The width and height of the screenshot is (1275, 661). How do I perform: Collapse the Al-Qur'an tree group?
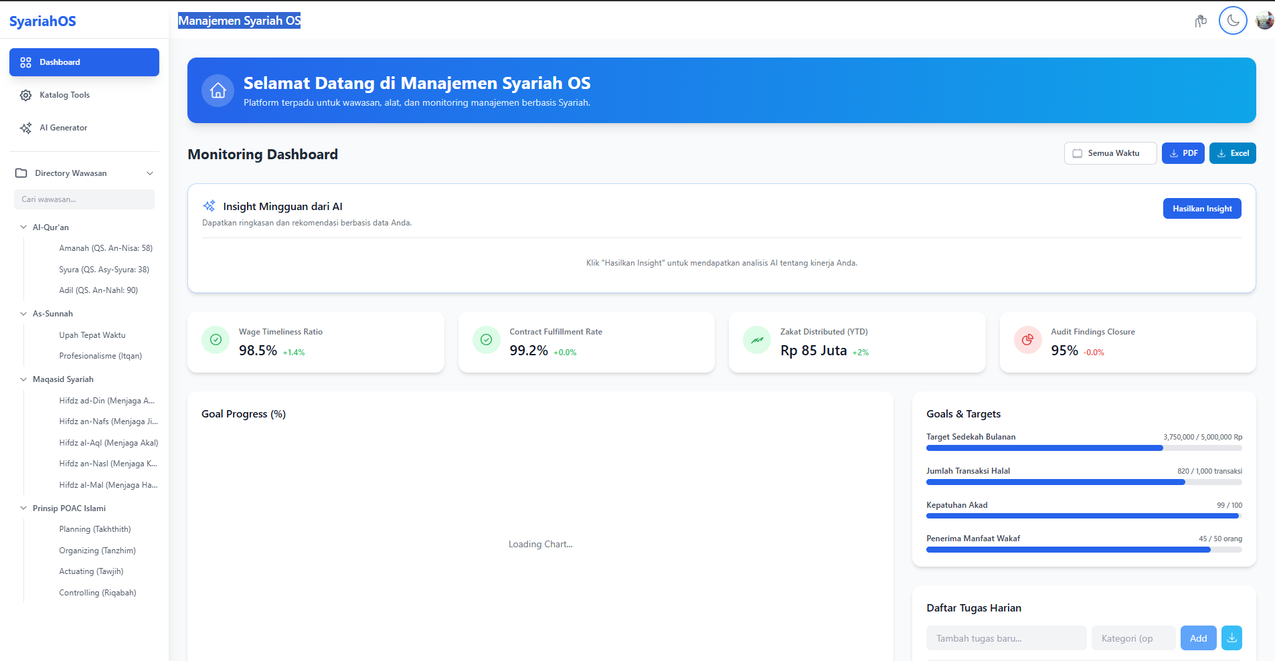click(24, 227)
